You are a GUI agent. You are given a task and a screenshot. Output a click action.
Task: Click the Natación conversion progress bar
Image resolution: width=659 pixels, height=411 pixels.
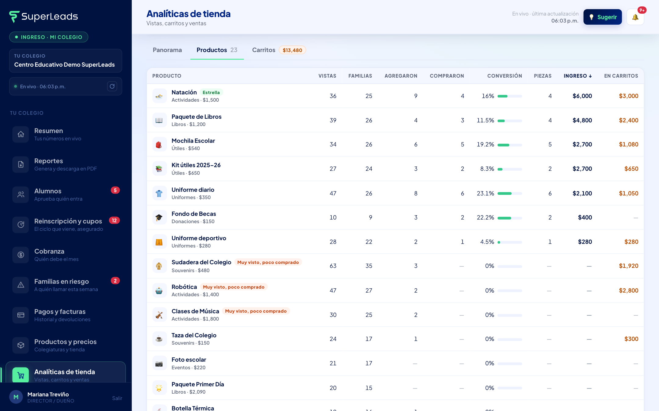(x=510, y=96)
